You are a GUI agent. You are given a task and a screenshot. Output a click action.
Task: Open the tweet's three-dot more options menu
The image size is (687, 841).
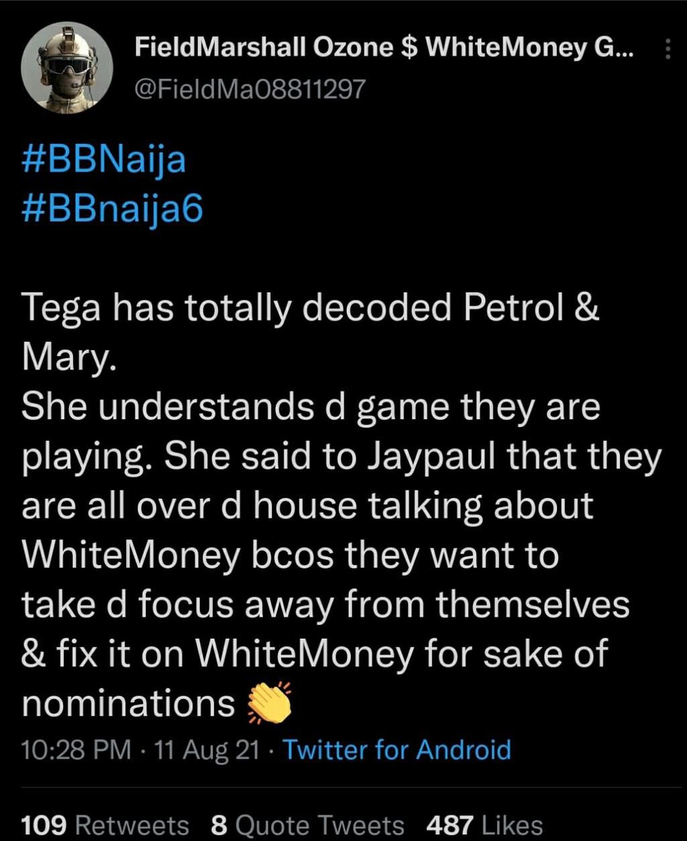pos(668,49)
